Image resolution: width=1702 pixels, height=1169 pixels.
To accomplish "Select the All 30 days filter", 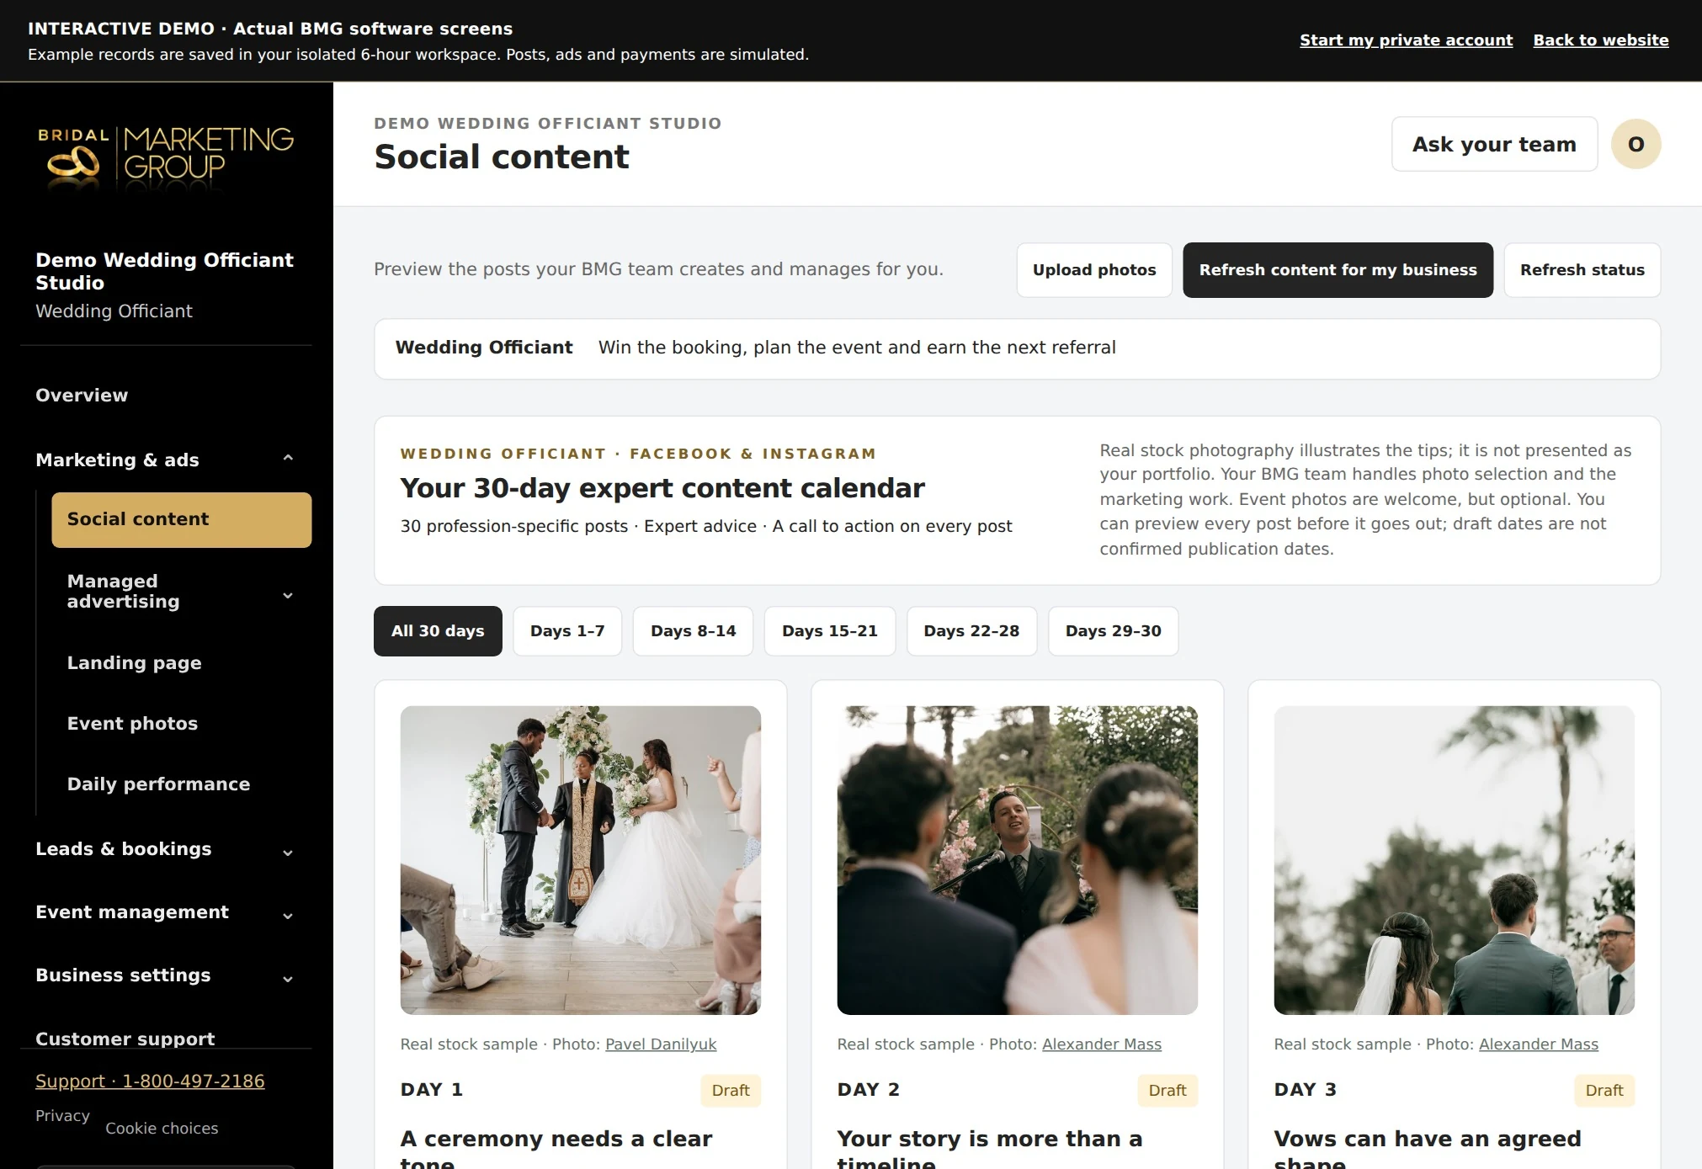I will pos(438,631).
